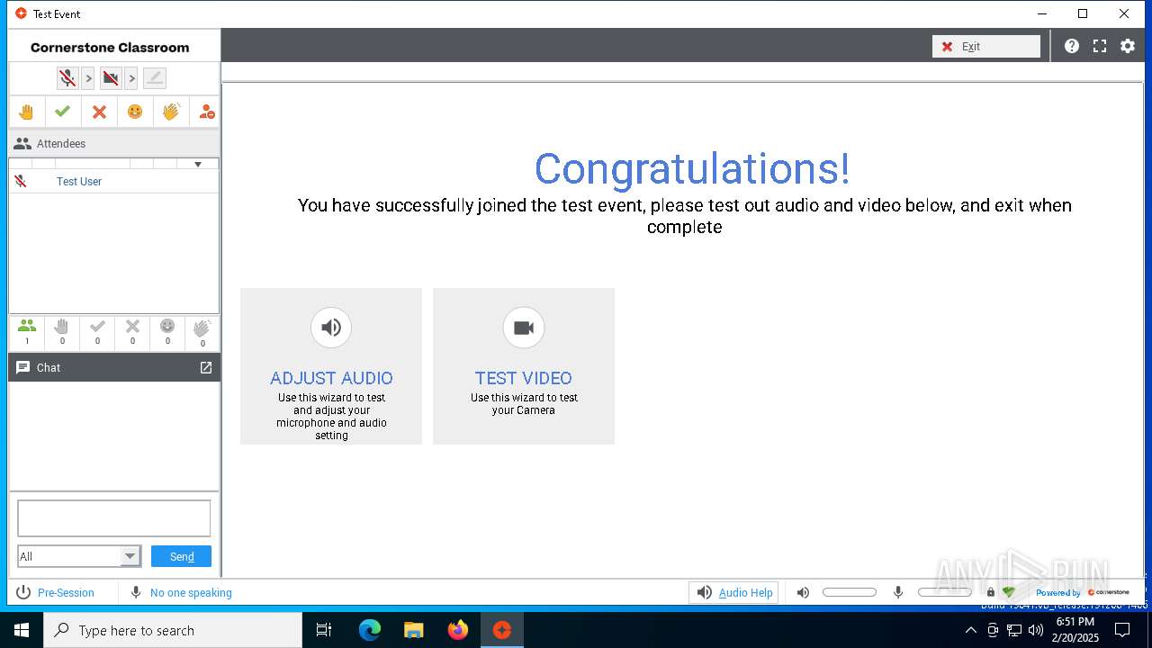This screenshot has height=648, width=1152.
Task: Show grey X No count
Action: click(132, 331)
